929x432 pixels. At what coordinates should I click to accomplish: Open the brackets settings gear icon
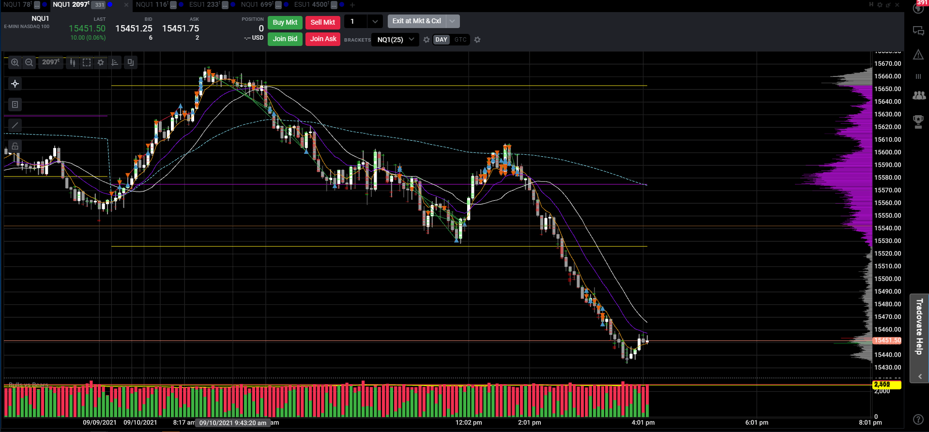tap(426, 40)
